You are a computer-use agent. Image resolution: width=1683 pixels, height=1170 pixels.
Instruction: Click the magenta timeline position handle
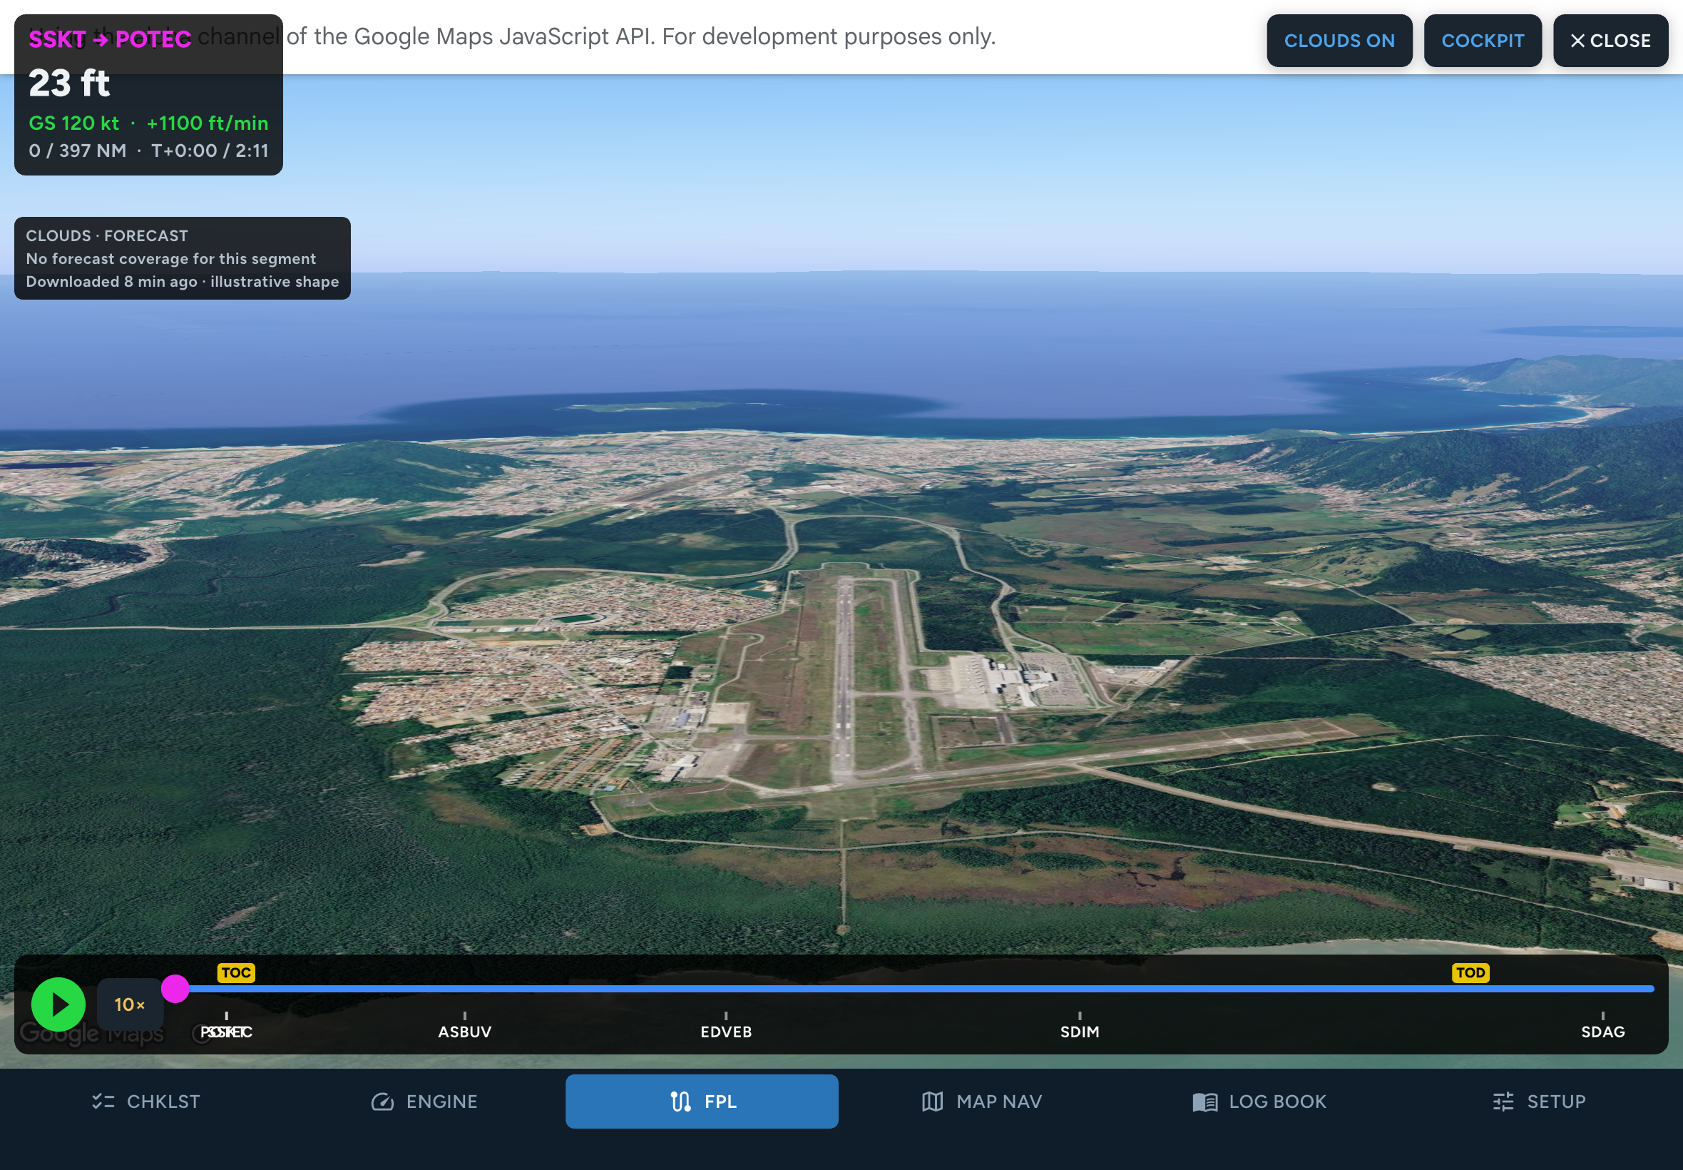pos(175,988)
